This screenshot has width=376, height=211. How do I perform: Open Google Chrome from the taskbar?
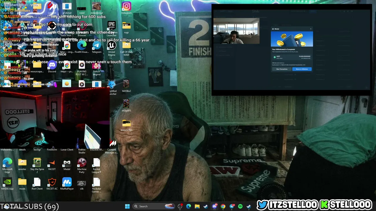coord(223,206)
